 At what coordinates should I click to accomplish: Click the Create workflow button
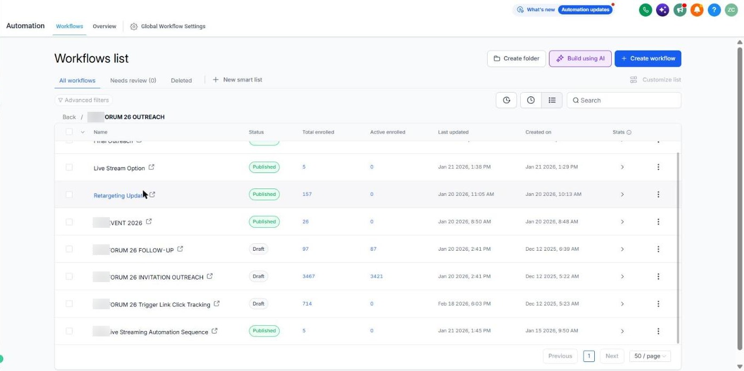click(x=648, y=59)
